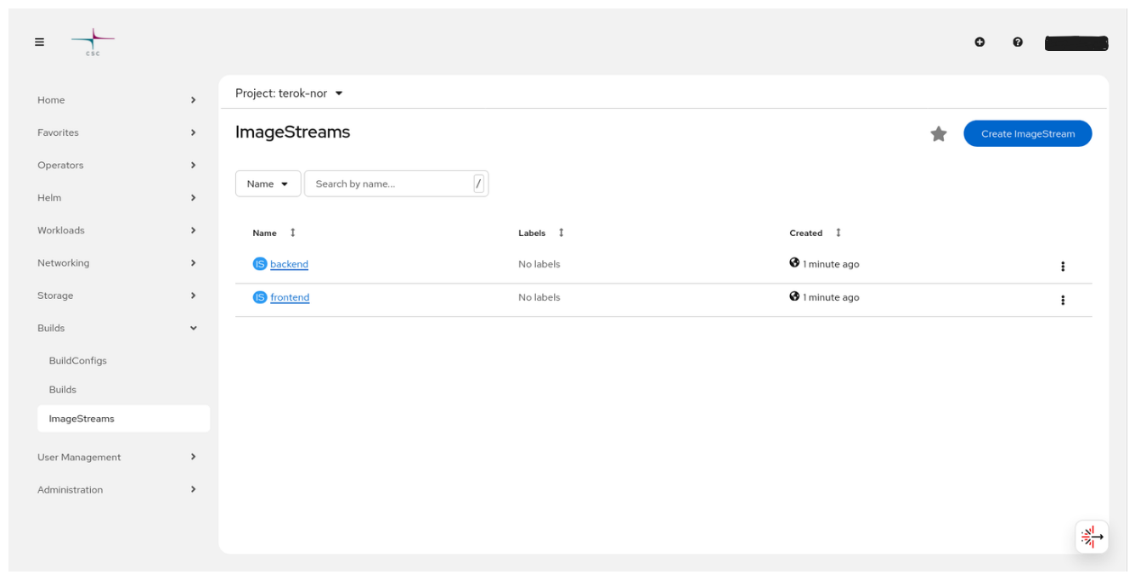The width and height of the screenshot is (1135, 580).
Task: Add ImageStreams page to favorites star
Action: pyautogui.click(x=938, y=134)
